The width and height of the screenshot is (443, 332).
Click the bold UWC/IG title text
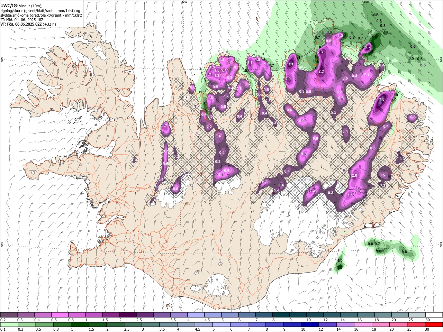8,6
